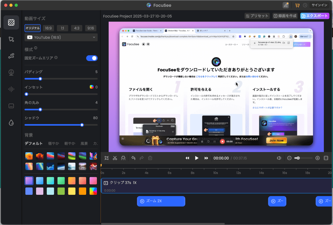Image resolution: width=333 pixels, height=225 pixels.
Task: Select the ズーム 2X zoom segment
Action: (x=161, y=201)
